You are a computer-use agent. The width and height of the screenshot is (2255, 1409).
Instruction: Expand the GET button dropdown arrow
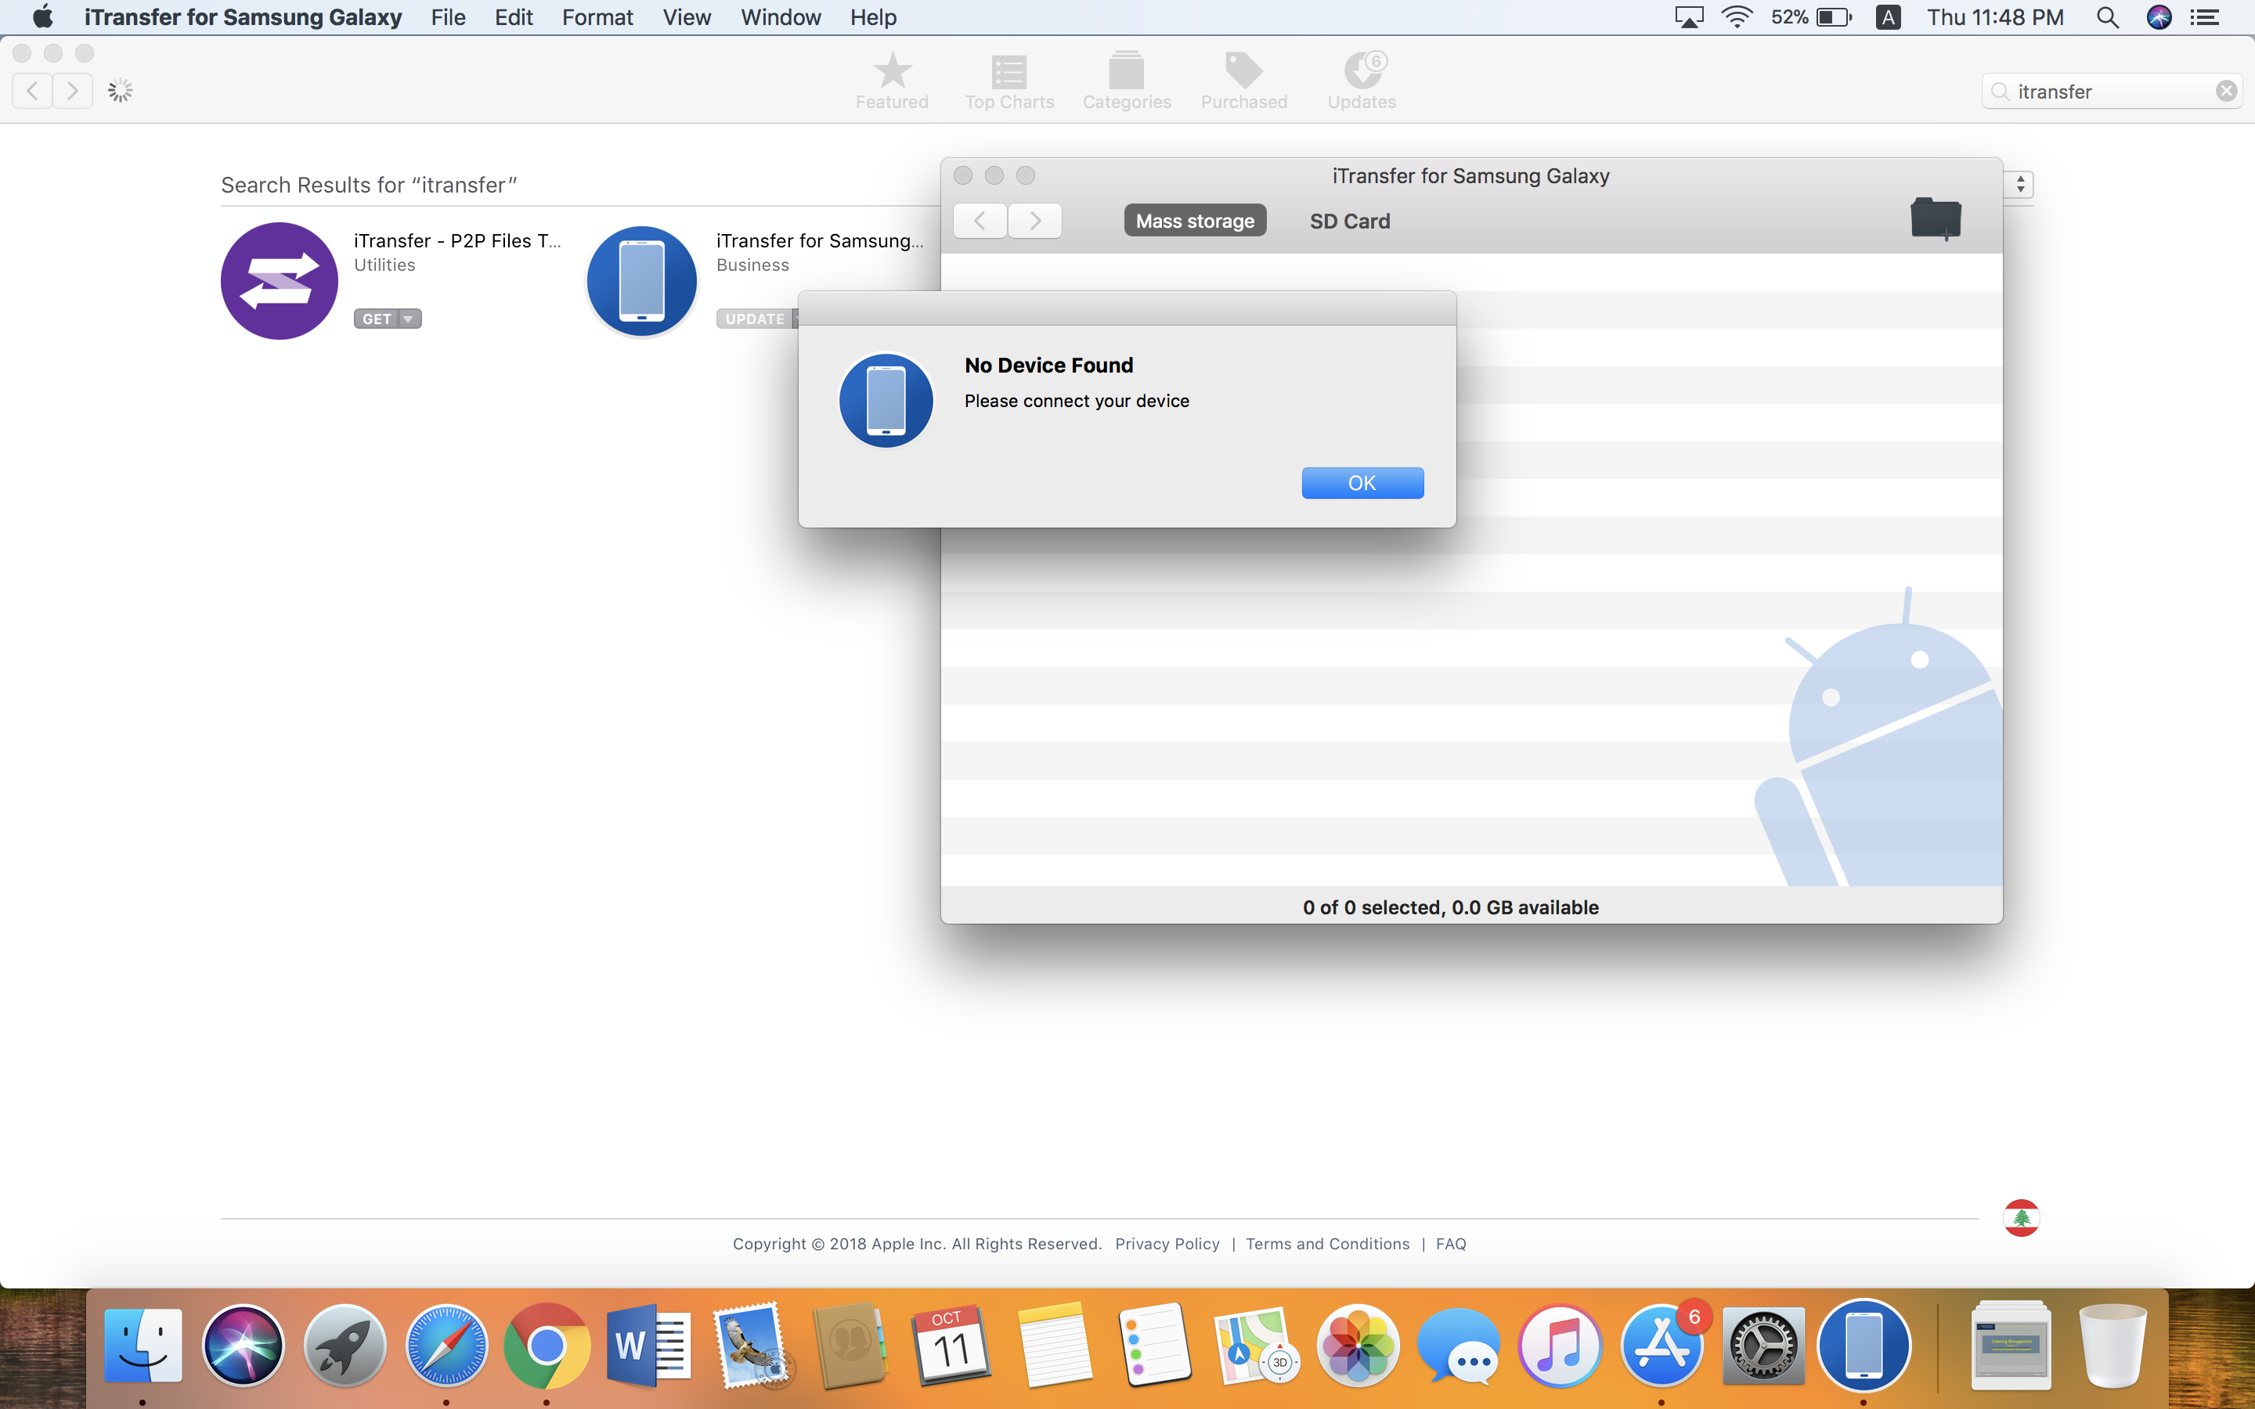tap(409, 319)
